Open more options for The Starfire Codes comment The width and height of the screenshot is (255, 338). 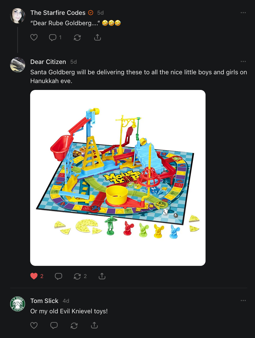pyautogui.click(x=243, y=13)
